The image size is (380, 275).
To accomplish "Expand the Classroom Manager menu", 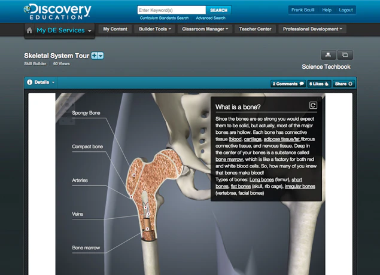I will pyautogui.click(x=205, y=29).
